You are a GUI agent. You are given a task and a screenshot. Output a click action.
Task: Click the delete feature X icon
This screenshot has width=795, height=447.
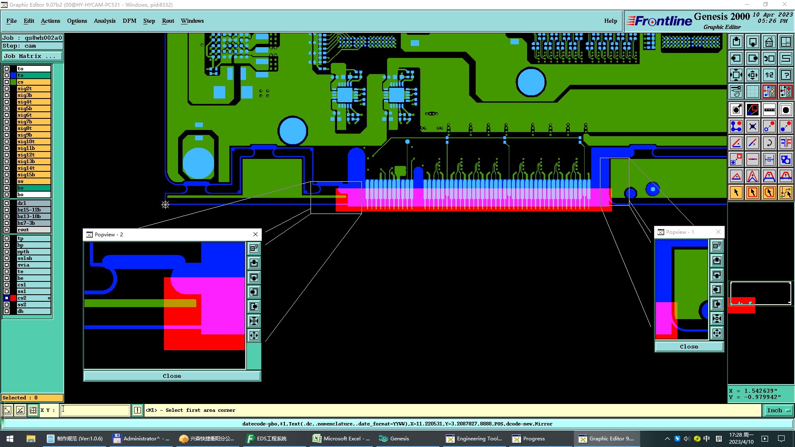[753, 126]
